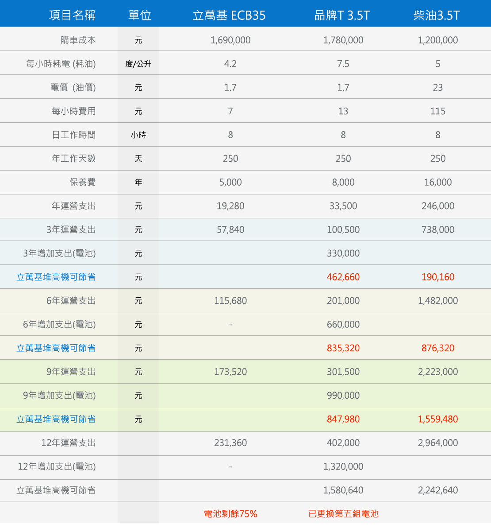491x532 pixels.
Task: Click the 2,223,000 value
Action: (438, 372)
